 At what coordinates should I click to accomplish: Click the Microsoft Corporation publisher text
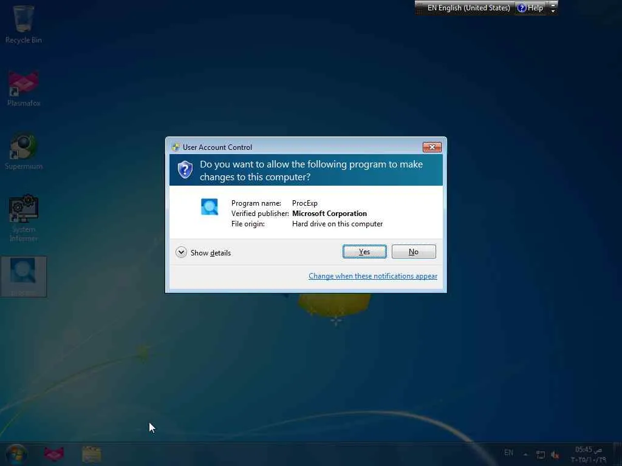329,214
